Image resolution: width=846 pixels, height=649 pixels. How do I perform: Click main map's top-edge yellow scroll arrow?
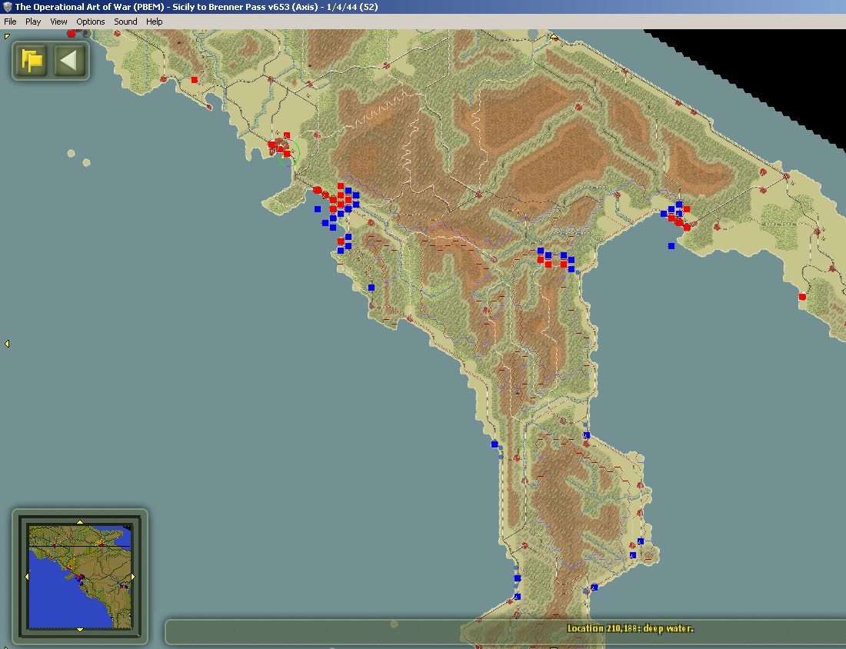[554, 37]
